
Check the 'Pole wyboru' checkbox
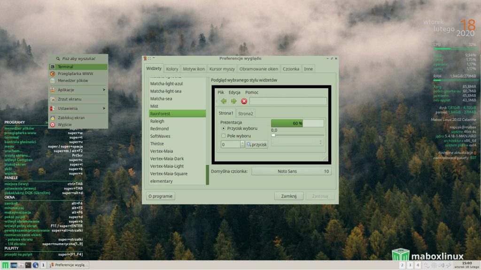pyautogui.click(x=224, y=135)
